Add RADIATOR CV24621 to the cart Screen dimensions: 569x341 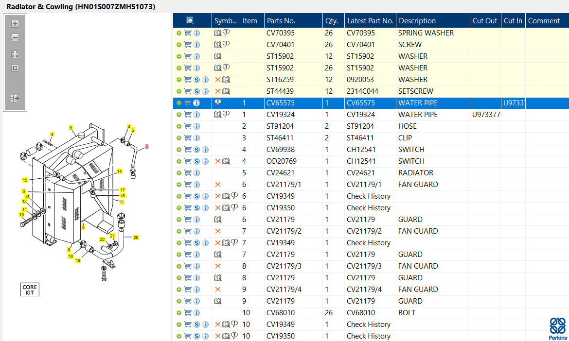pyautogui.click(x=188, y=173)
